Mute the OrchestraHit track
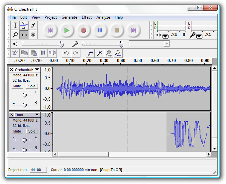 pos(17,86)
